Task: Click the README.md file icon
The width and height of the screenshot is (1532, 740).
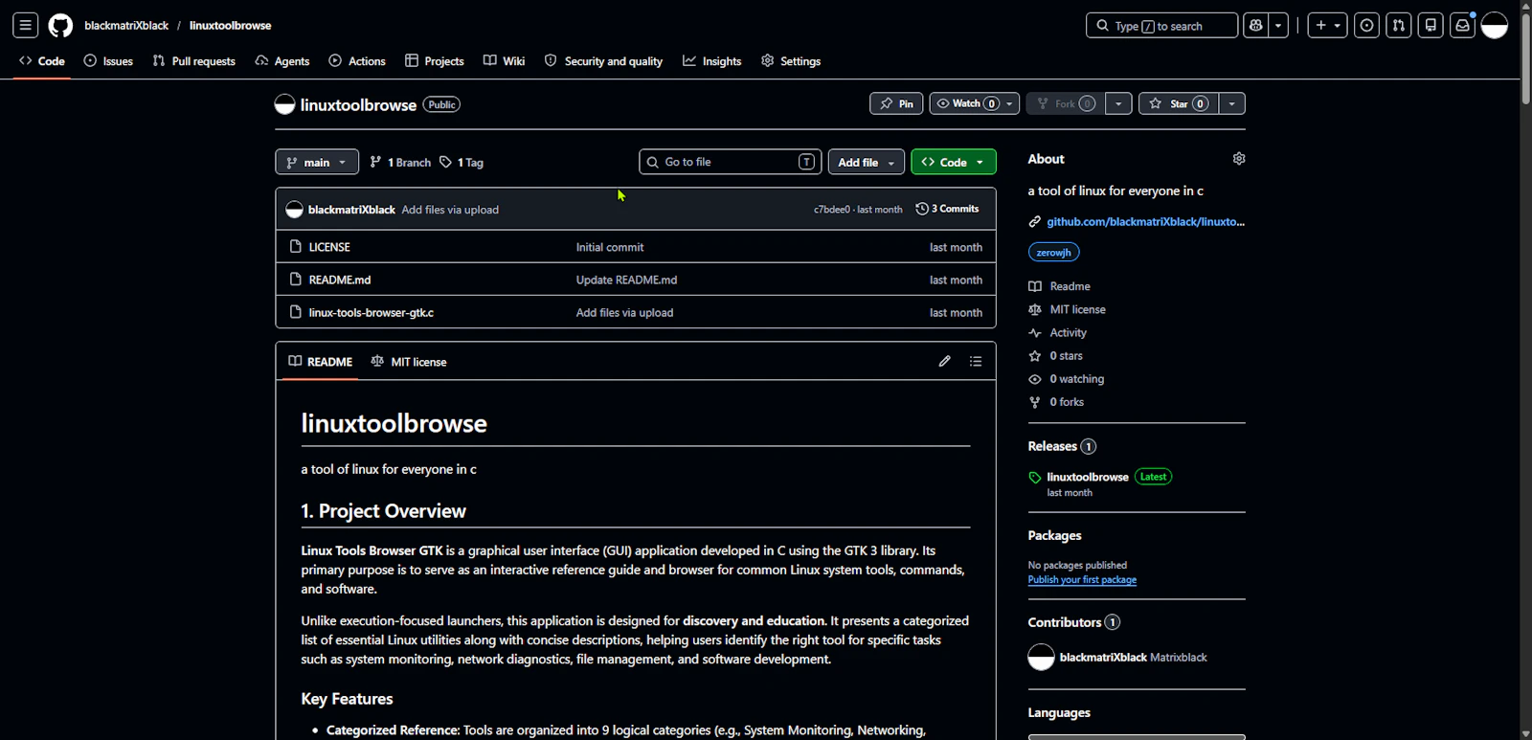Action: pos(296,280)
